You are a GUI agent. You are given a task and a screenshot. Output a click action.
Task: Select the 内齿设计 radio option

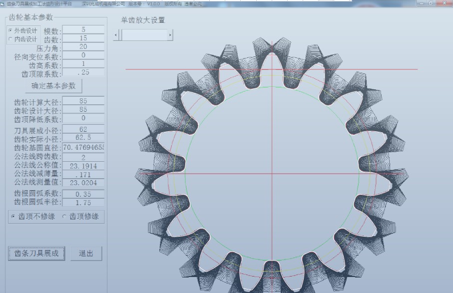click(23, 39)
